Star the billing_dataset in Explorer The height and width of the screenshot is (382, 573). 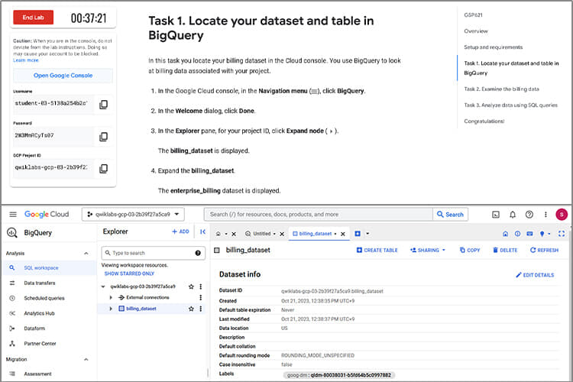pyautogui.click(x=191, y=309)
